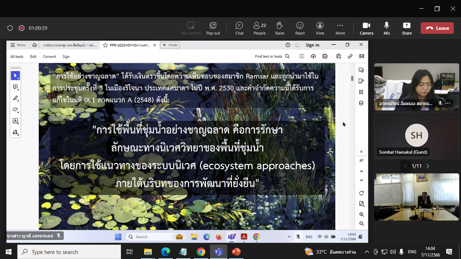
Task: Click Share to present content
Action: 407,28
